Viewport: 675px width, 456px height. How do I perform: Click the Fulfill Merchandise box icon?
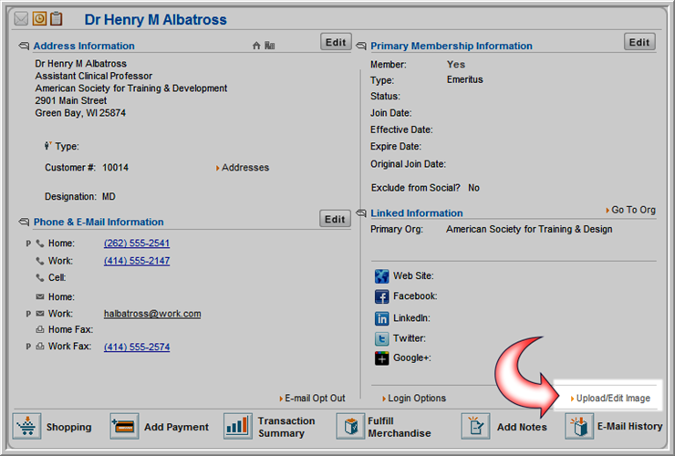pyautogui.click(x=350, y=426)
